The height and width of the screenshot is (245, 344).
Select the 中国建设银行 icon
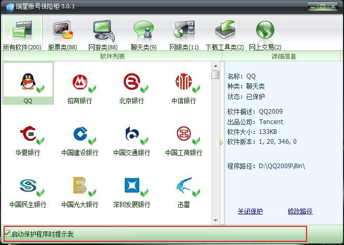pos(80,133)
